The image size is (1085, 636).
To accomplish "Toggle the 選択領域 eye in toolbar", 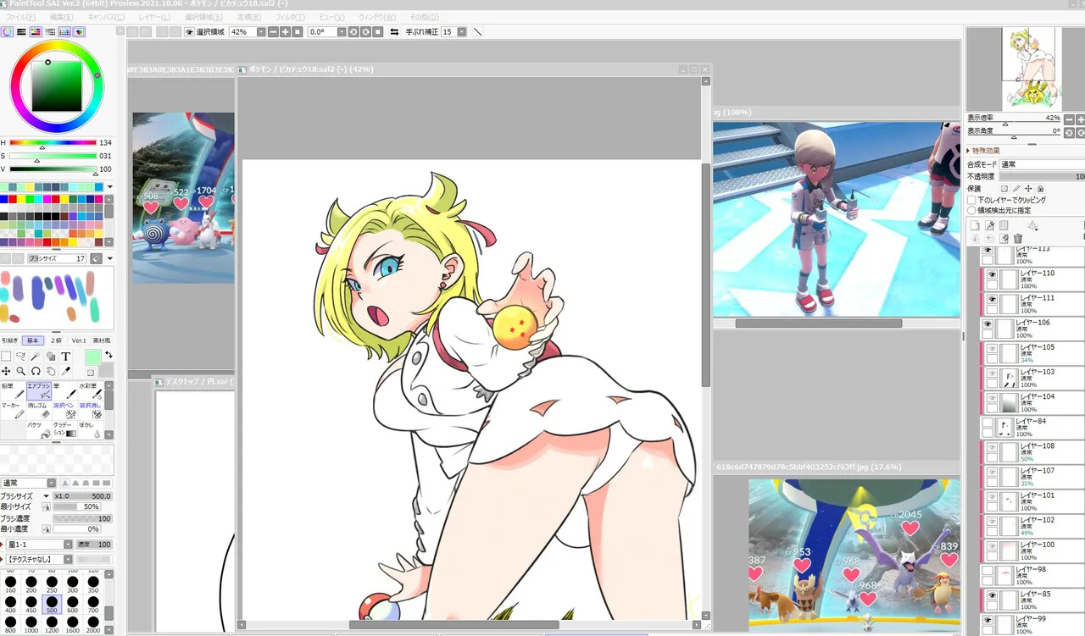I will (x=189, y=32).
